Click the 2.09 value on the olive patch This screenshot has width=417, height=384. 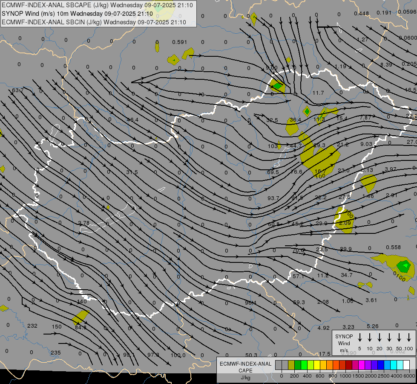click(x=345, y=223)
